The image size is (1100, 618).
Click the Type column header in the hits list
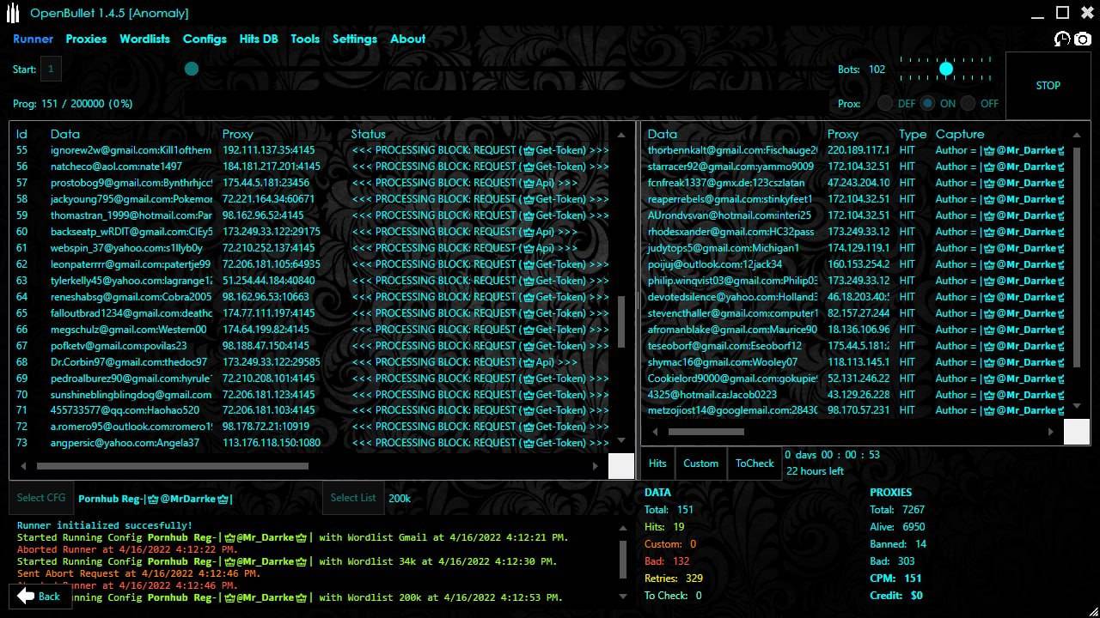coord(913,134)
